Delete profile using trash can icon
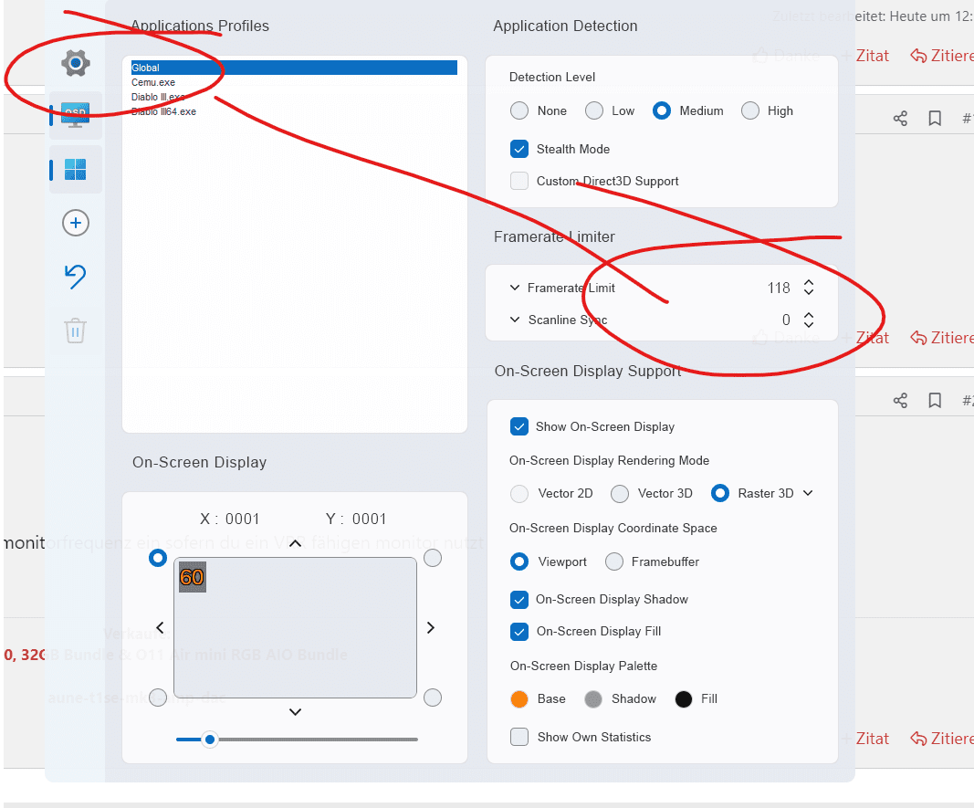Screen dimensions: 974x808 [75, 331]
